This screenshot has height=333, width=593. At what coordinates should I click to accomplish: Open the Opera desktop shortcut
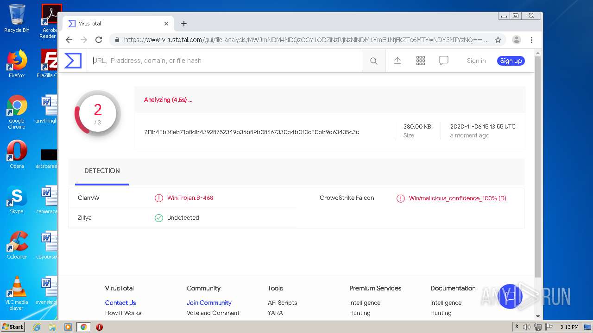coord(17,154)
